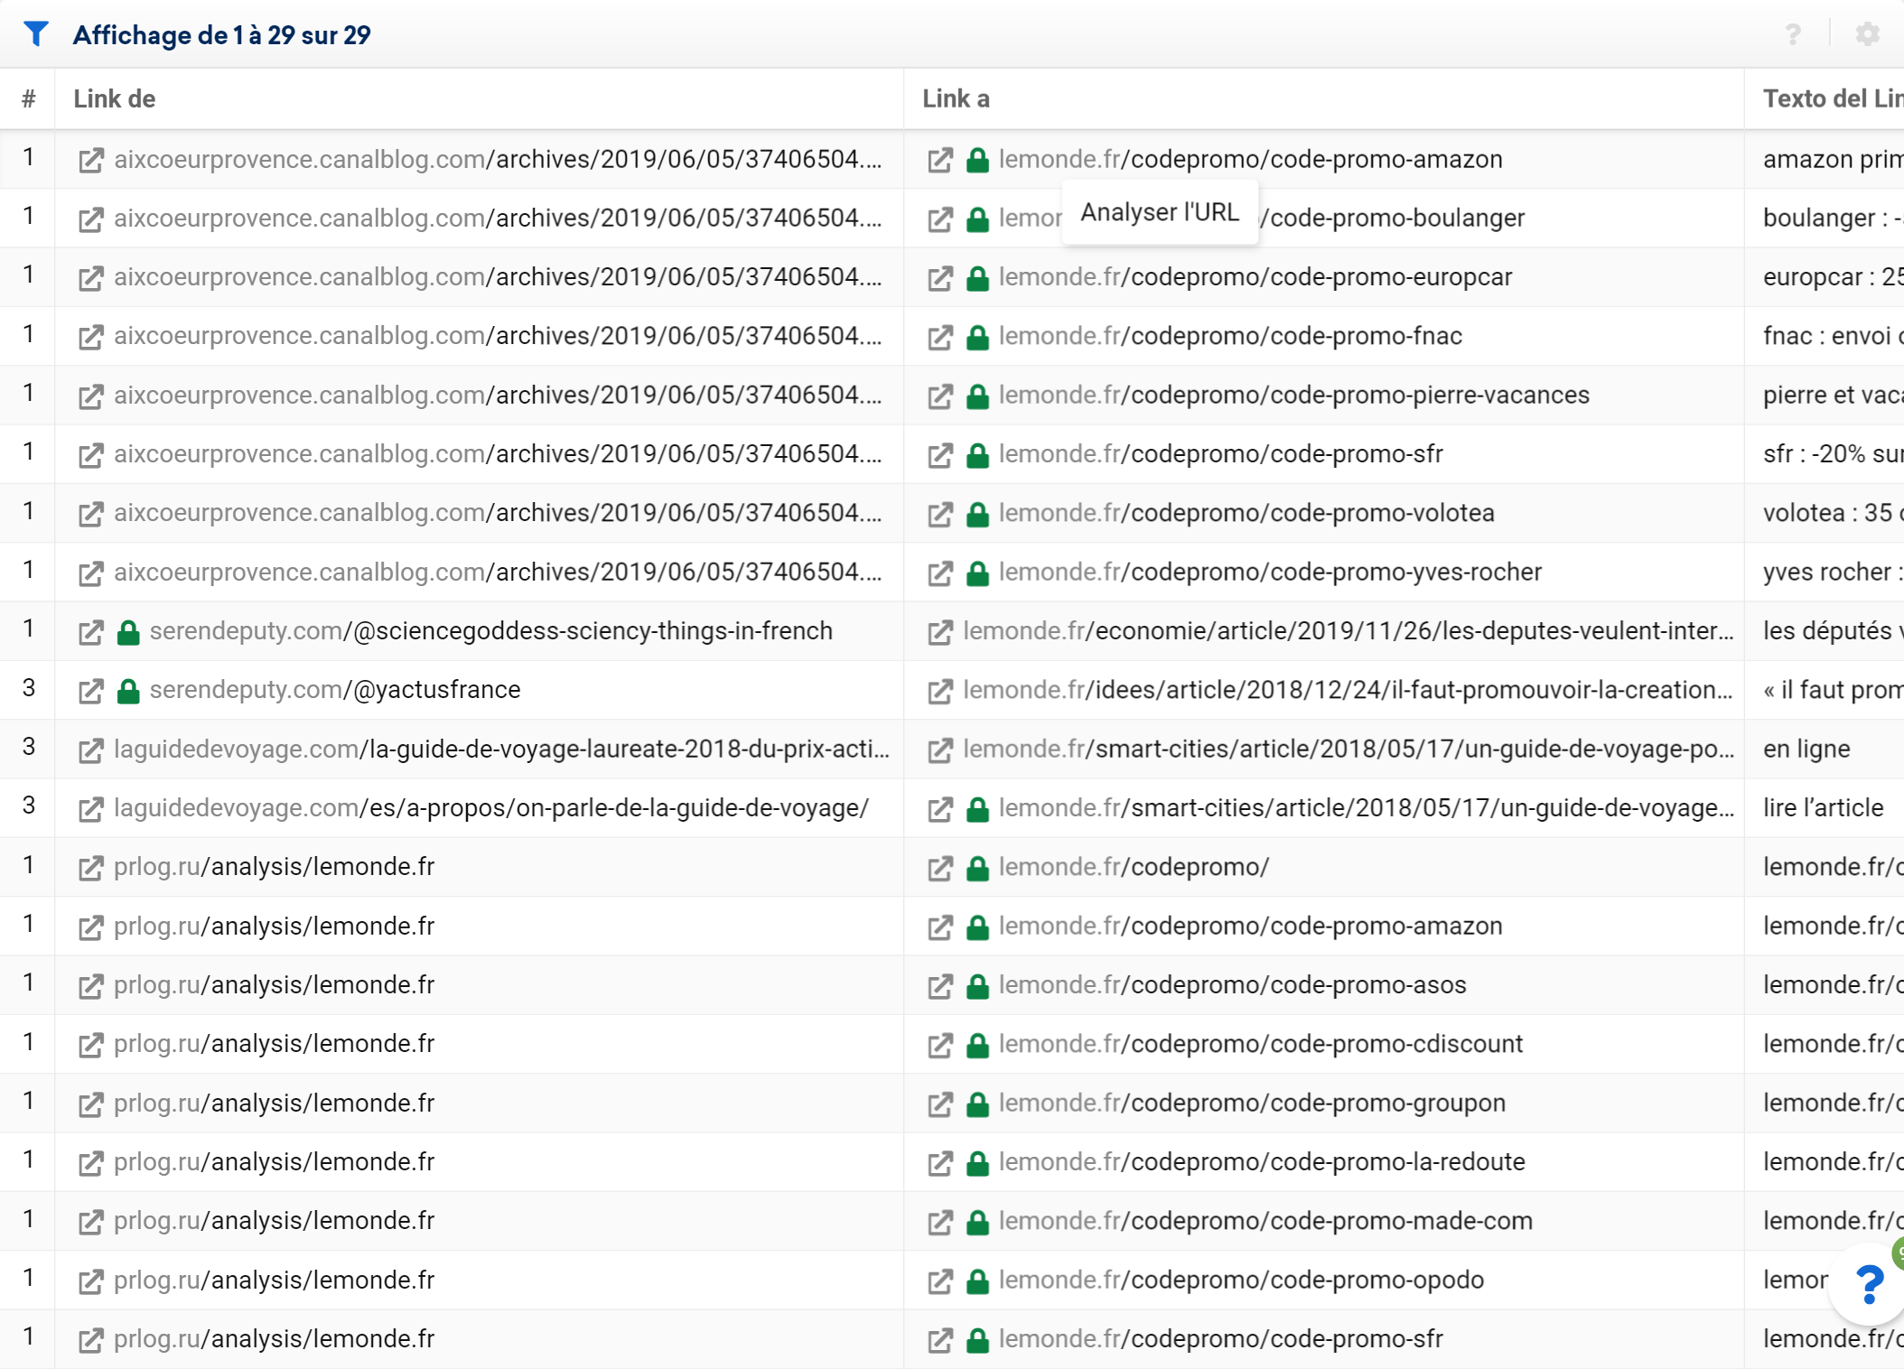Open laguidedevoyage.com/la-guide-de-voyage-laureate-2018 link
1904x1369 pixels.
tap(501, 749)
